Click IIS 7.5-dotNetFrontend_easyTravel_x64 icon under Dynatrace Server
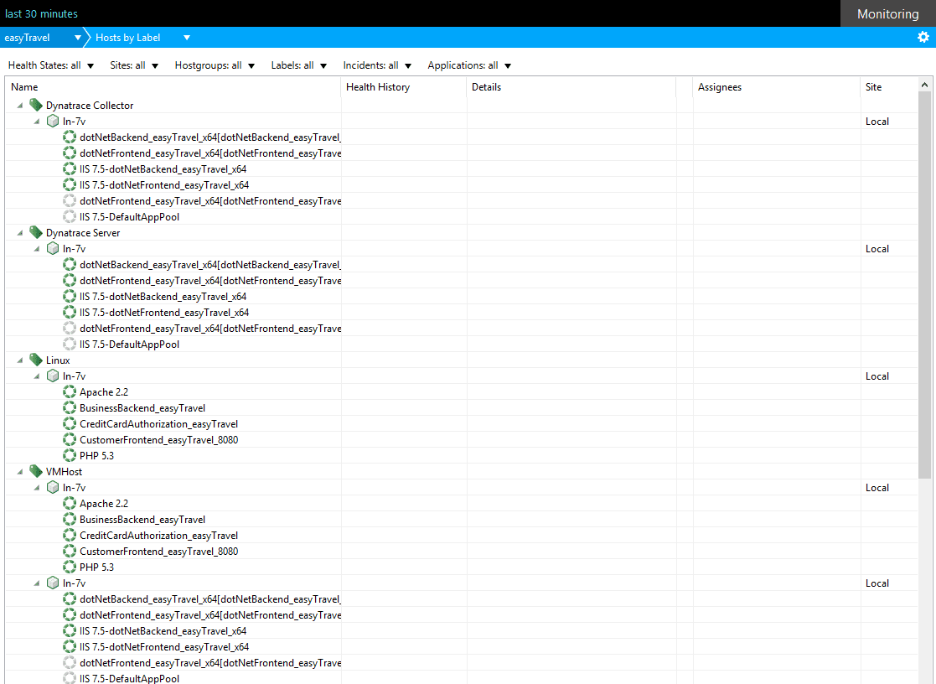 pos(70,313)
